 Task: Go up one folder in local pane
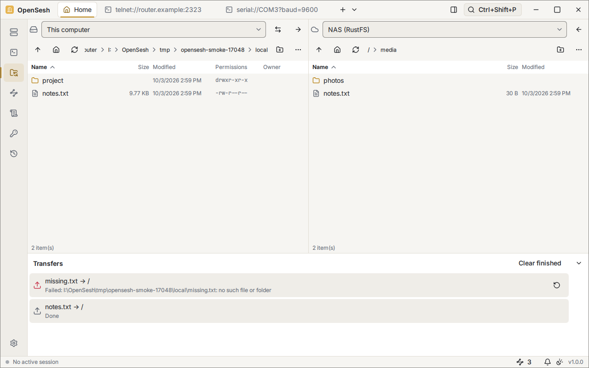click(x=38, y=50)
